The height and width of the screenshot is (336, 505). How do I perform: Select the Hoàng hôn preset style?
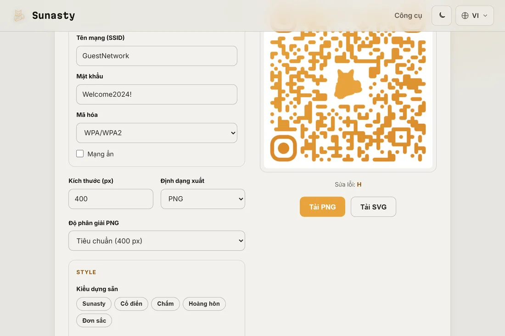(x=204, y=304)
